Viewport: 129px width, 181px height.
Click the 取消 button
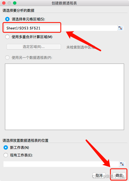(99, 176)
